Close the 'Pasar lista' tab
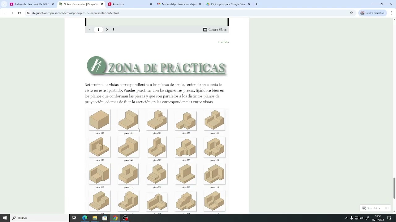The image size is (396, 222). point(151,4)
